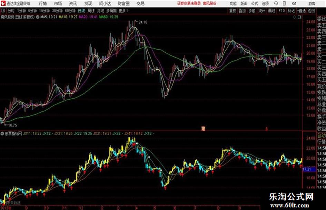Open the 功能 menu

233,3
